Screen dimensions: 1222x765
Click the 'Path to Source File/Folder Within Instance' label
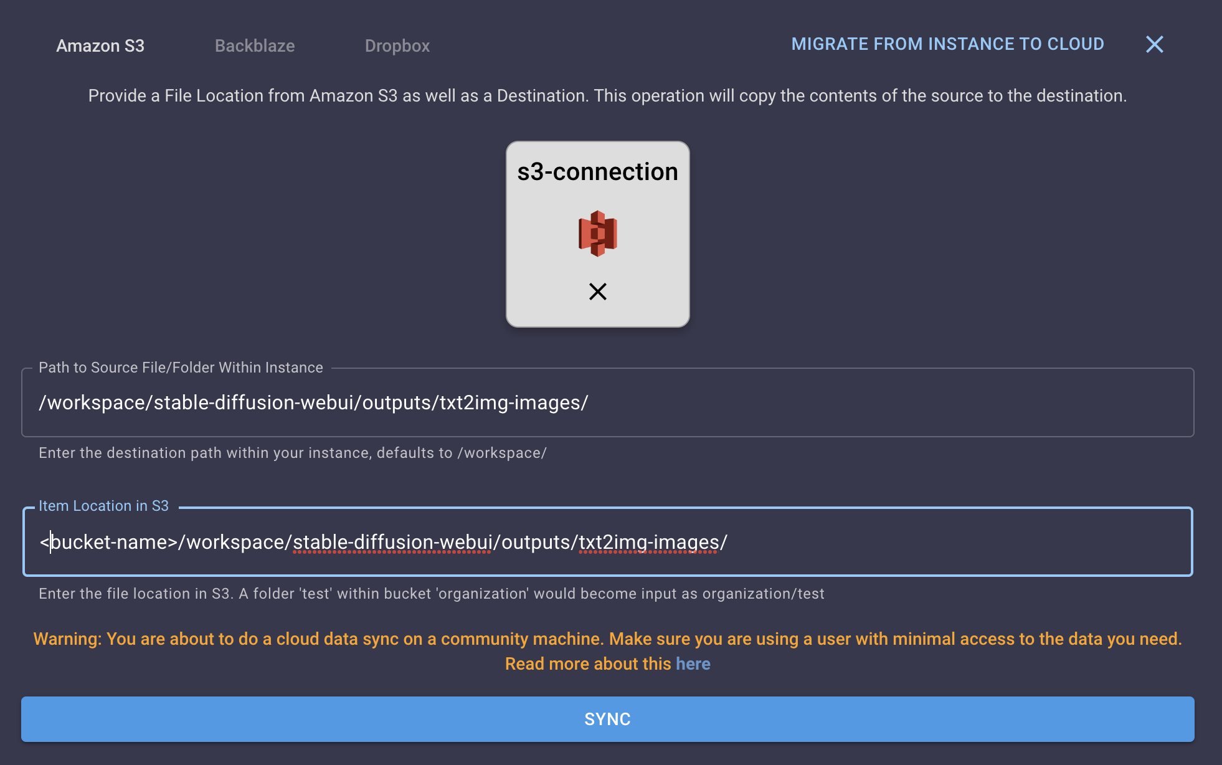pyautogui.click(x=181, y=368)
